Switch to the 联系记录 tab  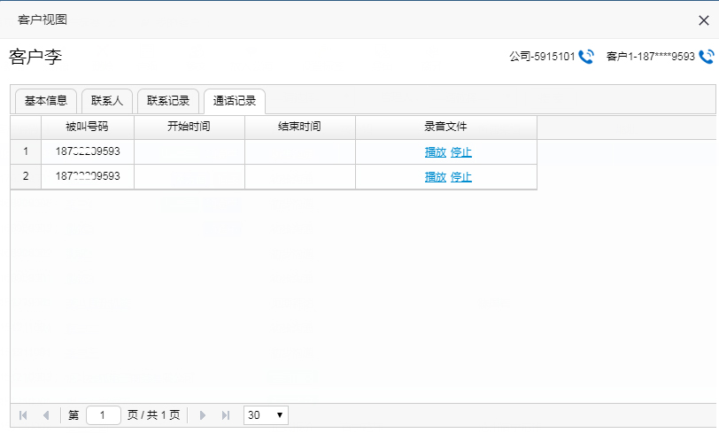pos(168,101)
